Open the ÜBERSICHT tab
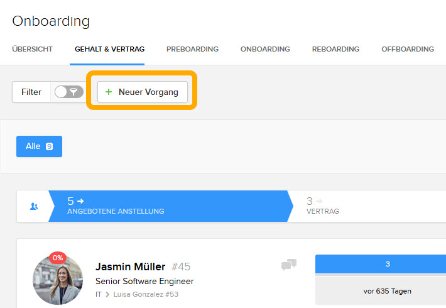446x308 pixels. [x=32, y=49]
